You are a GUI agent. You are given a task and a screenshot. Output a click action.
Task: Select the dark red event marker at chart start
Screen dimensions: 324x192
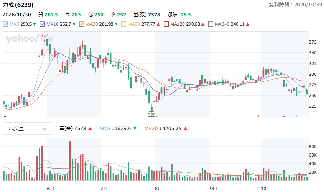point(5,116)
